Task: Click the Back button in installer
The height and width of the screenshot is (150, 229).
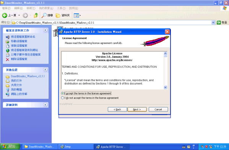Action: click(x=117, y=109)
